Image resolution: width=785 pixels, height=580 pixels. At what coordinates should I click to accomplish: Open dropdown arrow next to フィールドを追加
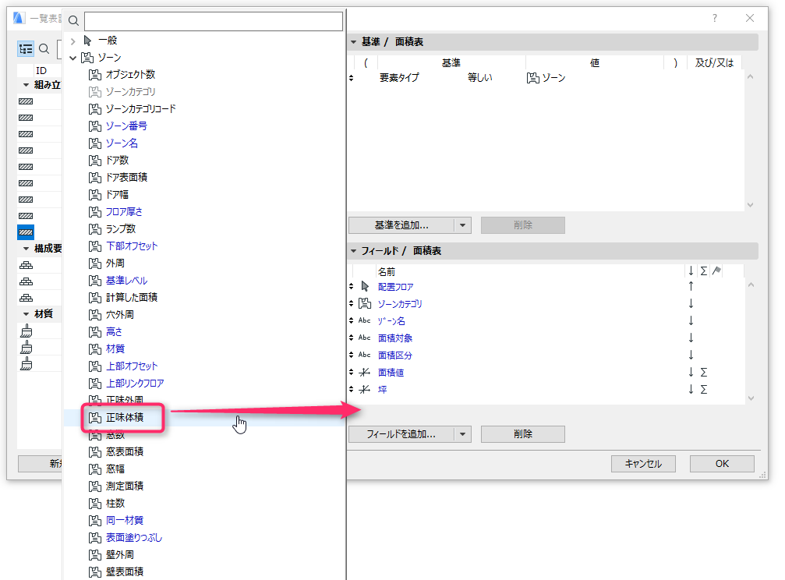point(462,434)
